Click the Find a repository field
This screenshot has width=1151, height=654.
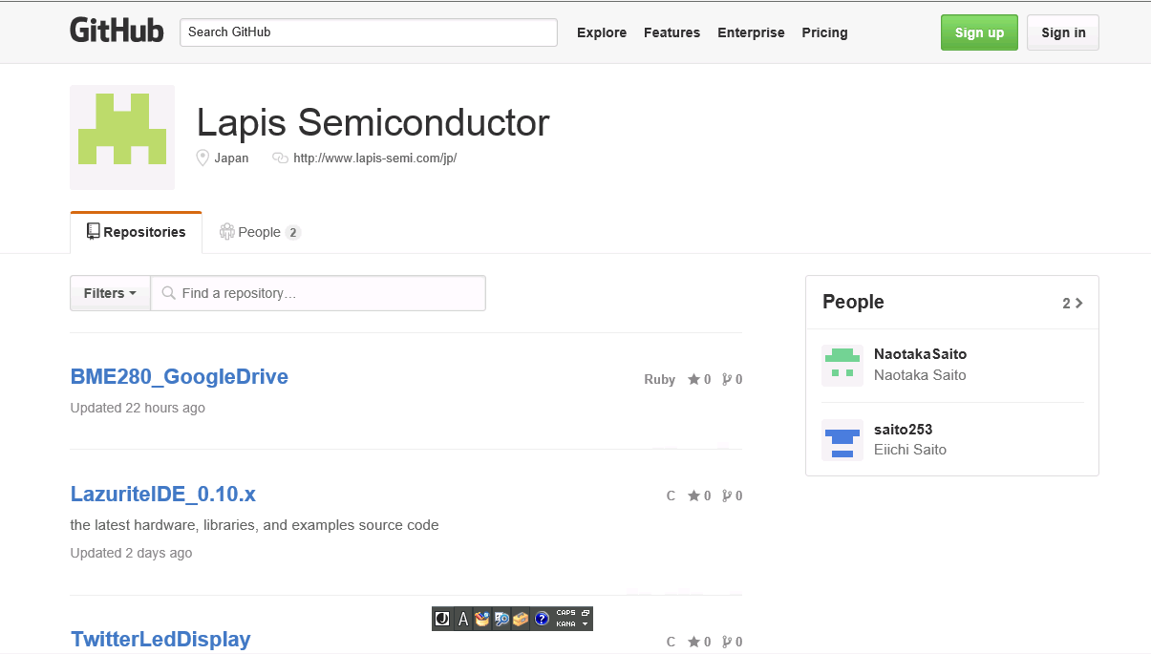(318, 293)
